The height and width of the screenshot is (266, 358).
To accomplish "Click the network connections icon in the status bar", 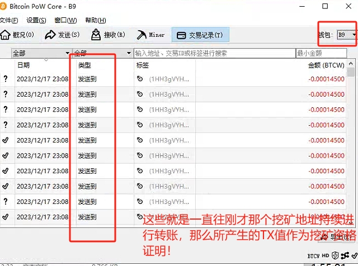I will (x=345, y=255).
